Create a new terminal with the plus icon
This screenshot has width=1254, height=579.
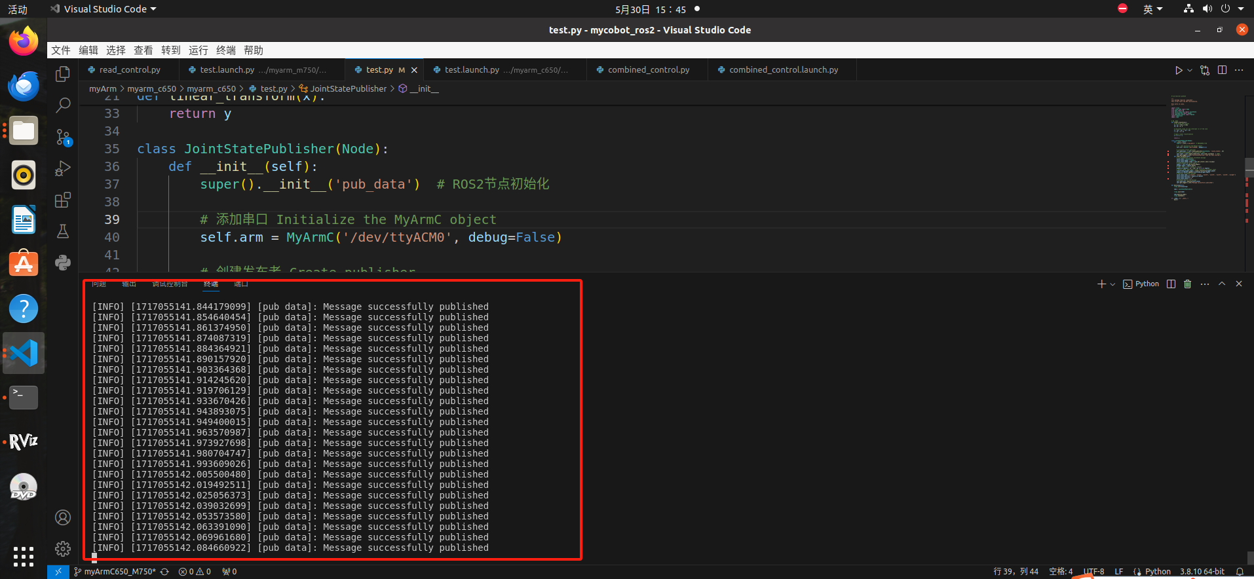(x=1101, y=284)
